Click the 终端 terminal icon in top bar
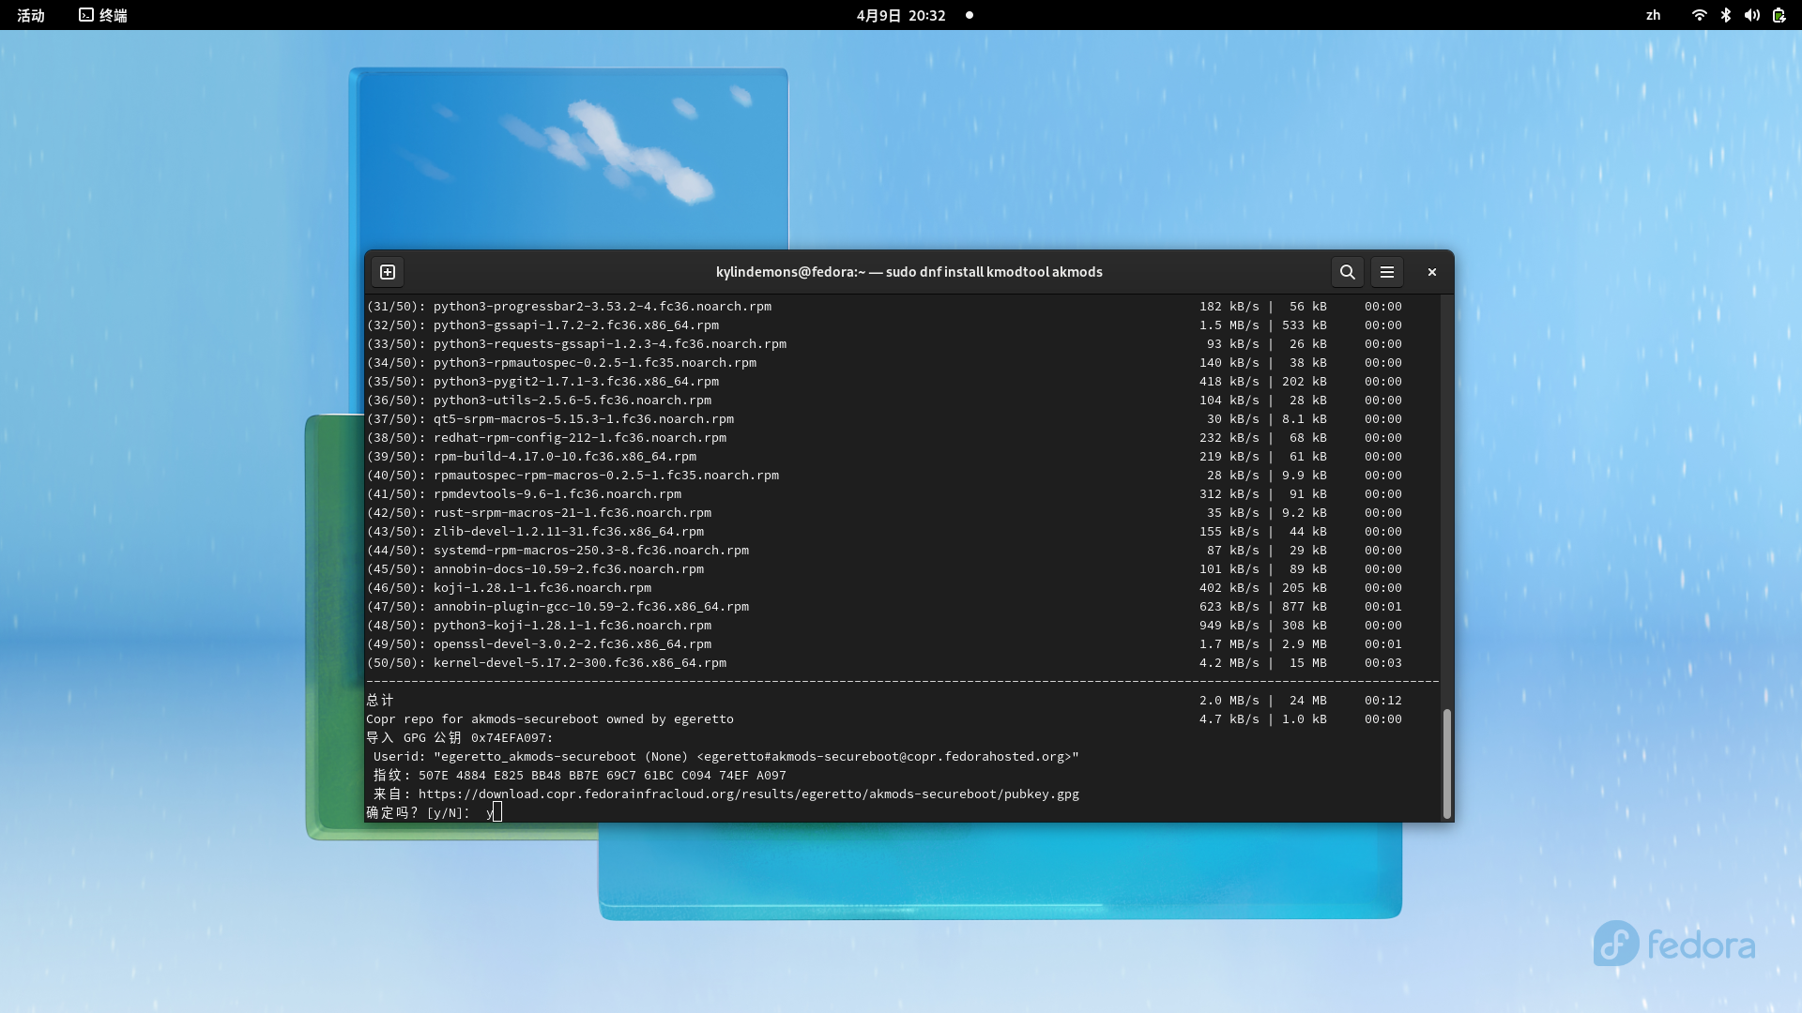1802x1013 pixels. tap(86, 15)
